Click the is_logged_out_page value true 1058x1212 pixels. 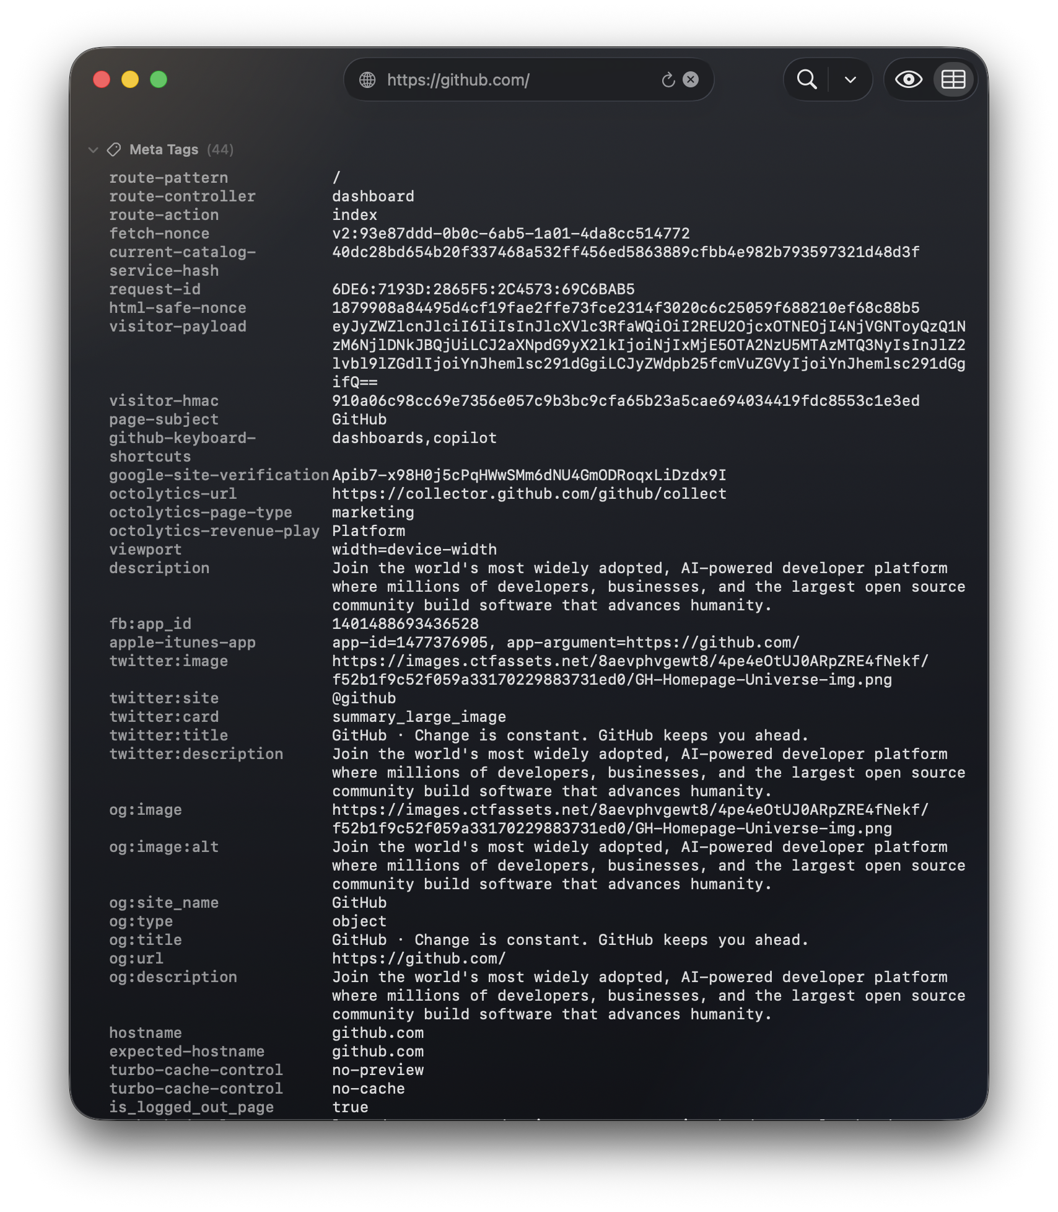[350, 1107]
